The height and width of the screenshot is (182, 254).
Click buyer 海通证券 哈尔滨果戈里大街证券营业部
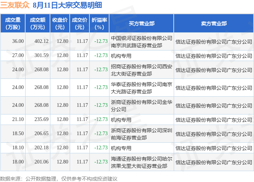pyautogui.click(x=142, y=162)
